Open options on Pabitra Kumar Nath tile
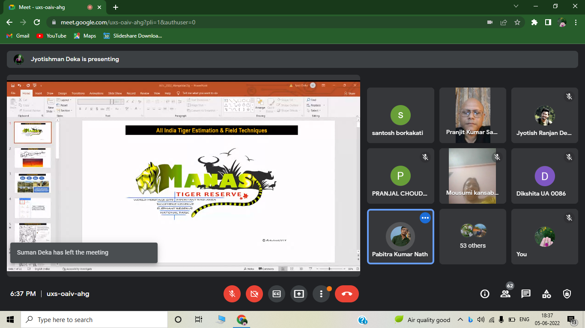 pyautogui.click(x=425, y=218)
